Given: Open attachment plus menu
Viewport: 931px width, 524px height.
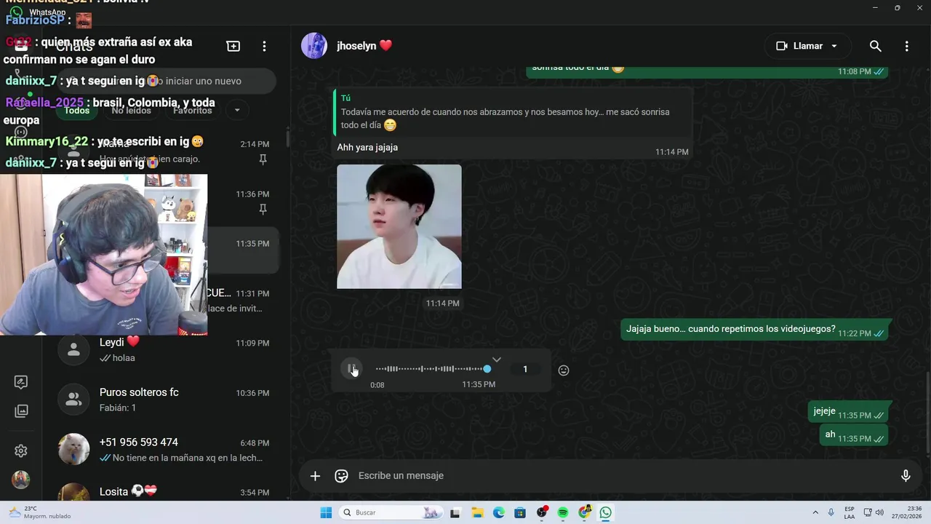Looking at the screenshot, I should click(315, 476).
